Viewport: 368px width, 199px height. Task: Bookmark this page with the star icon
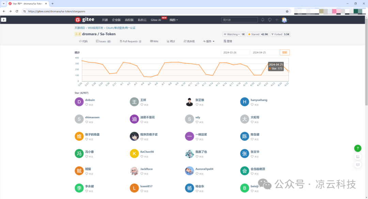287,11
